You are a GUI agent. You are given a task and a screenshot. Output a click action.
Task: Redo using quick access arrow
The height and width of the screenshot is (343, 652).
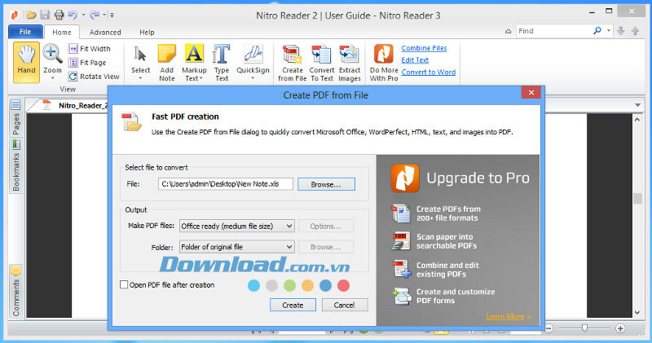coord(95,15)
